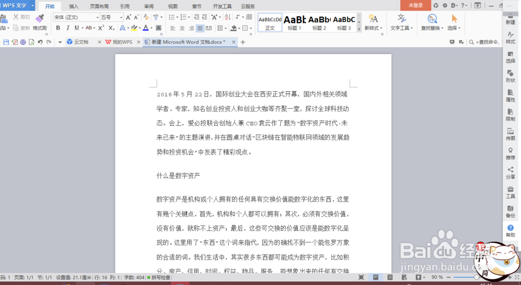Expand the borders dropdown arrow
The height and width of the screenshot is (285, 521).
click(251, 28)
